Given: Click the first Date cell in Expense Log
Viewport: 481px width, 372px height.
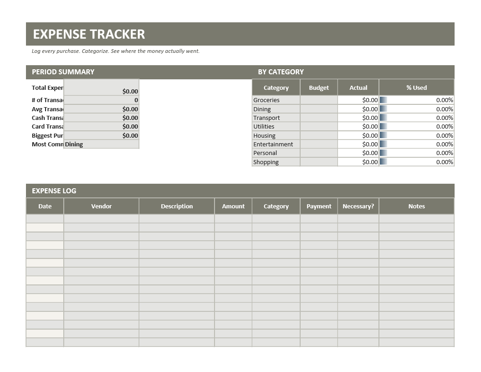Looking at the screenshot, I should tap(45, 218).
